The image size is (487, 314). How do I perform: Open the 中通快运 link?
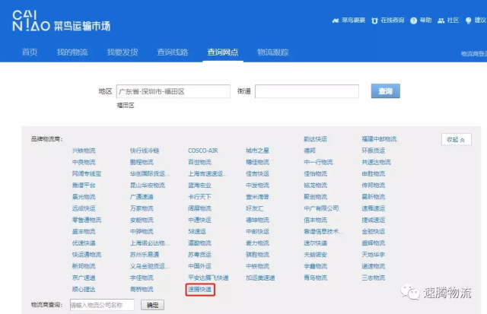coord(199,220)
